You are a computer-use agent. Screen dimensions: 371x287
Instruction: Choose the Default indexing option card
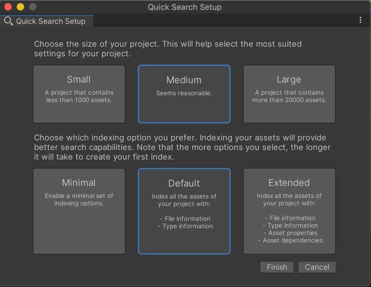click(x=184, y=211)
